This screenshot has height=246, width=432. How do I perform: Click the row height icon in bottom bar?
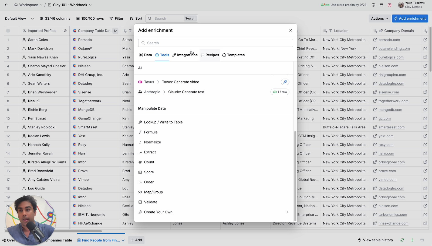point(412,240)
